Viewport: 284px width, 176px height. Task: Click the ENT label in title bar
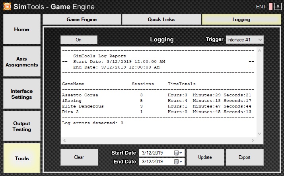261,7
